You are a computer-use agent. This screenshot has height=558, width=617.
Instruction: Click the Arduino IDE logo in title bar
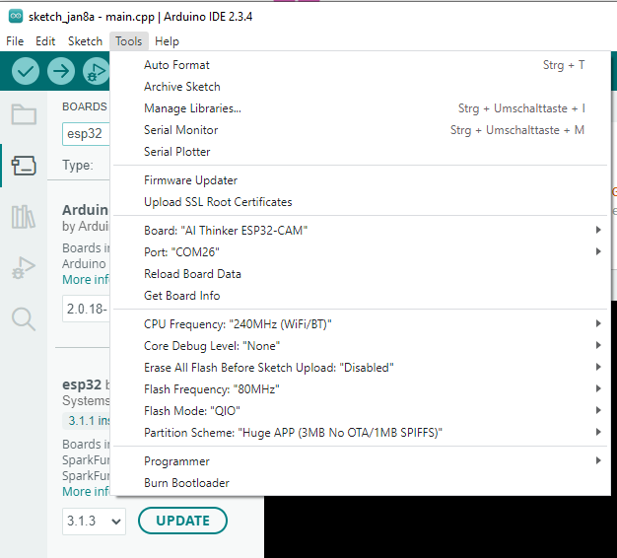pyautogui.click(x=16, y=16)
